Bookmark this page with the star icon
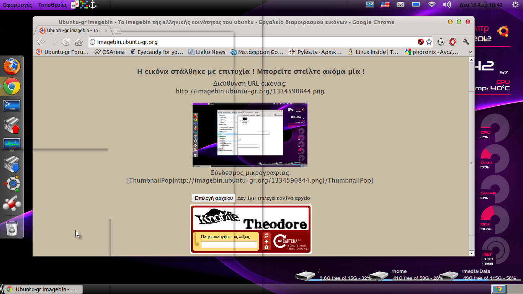This screenshot has height=294, width=523. click(x=429, y=42)
